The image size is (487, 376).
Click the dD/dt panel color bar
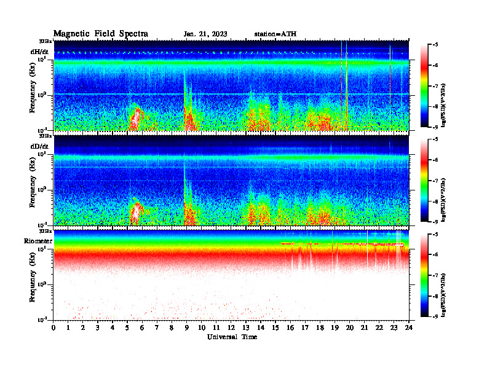[424, 181]
